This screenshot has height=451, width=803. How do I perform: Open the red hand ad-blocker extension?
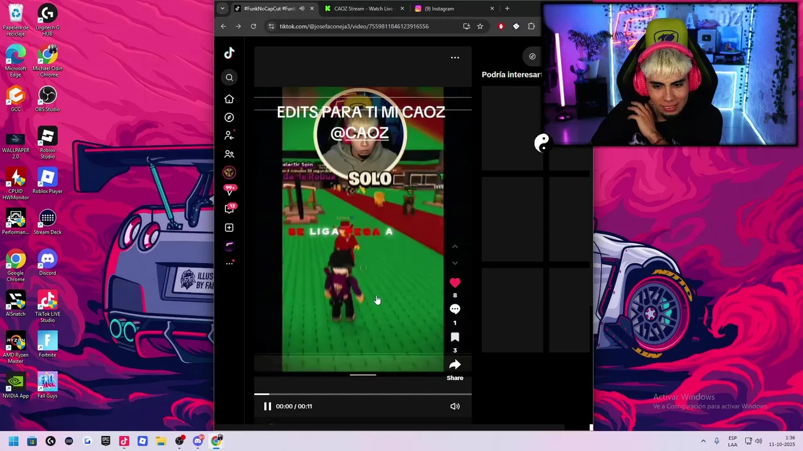501,26
